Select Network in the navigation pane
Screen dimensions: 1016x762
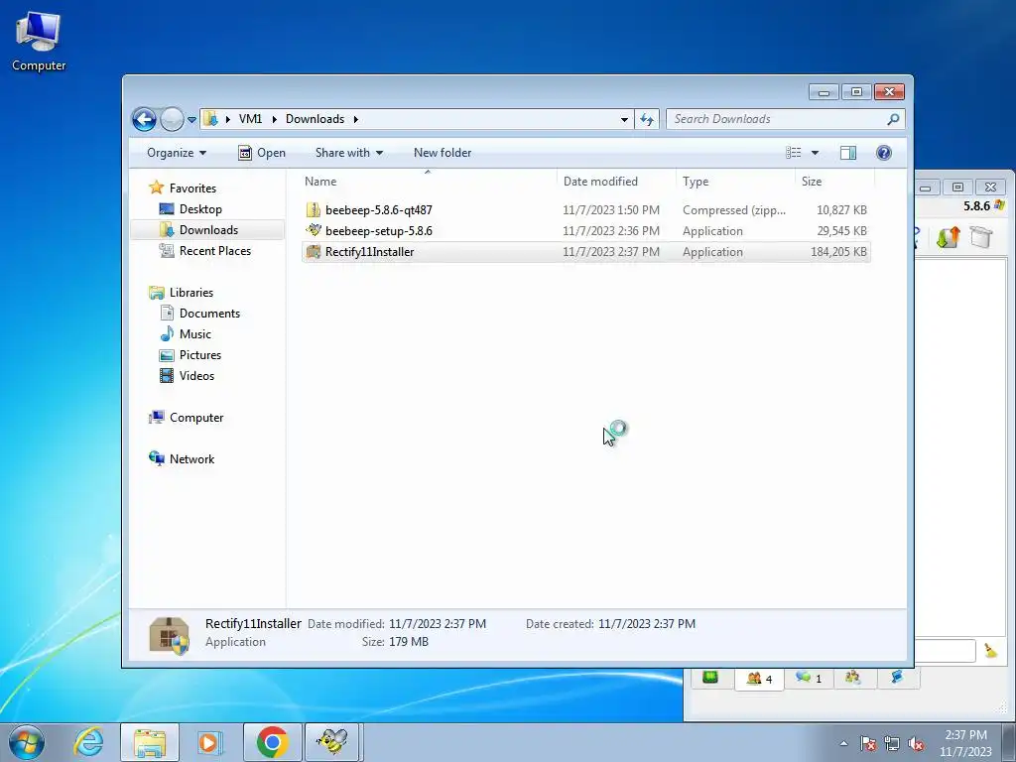(191, 458)
